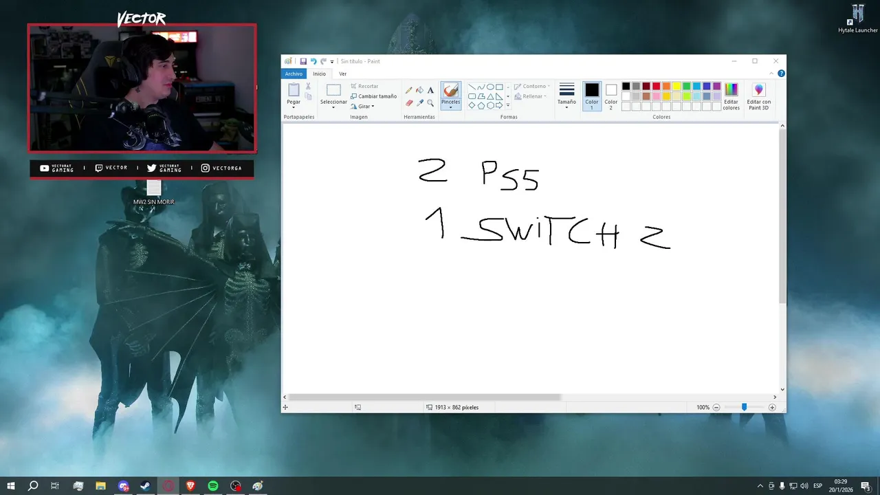
Task: Click the Paint zoom slider handle
Action: [x=744, y=408]
